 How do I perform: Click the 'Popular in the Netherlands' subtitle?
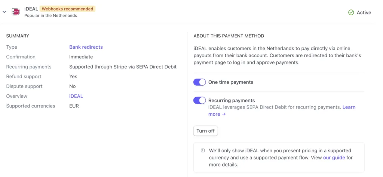(50, 15)
